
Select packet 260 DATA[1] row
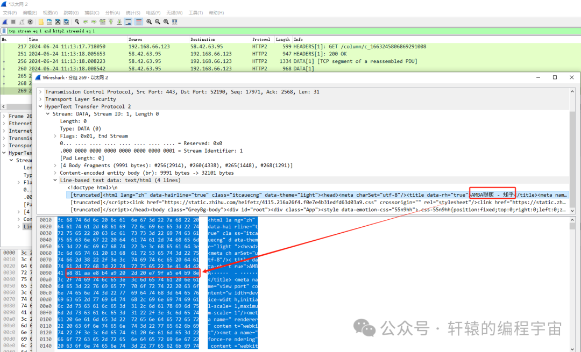click(x=290, y=69)
